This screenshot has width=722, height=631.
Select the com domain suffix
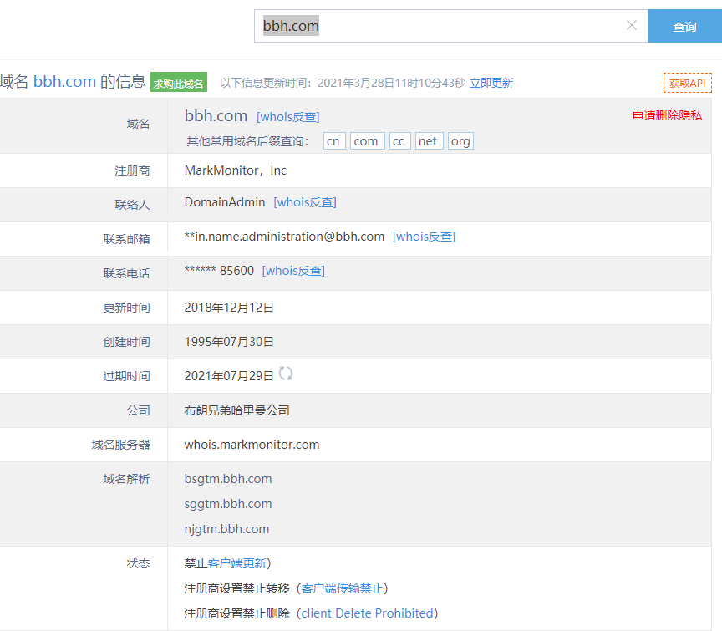[366, 141]
